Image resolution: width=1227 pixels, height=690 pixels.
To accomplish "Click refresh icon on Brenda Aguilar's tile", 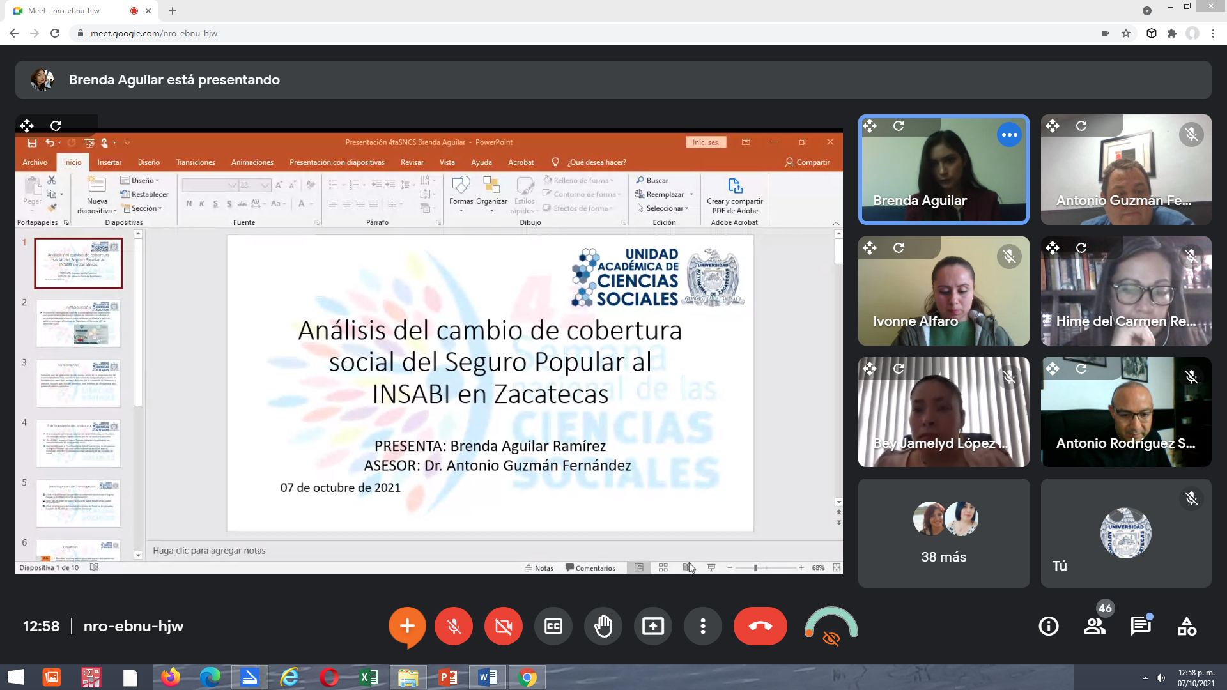I will click(899, 126).
